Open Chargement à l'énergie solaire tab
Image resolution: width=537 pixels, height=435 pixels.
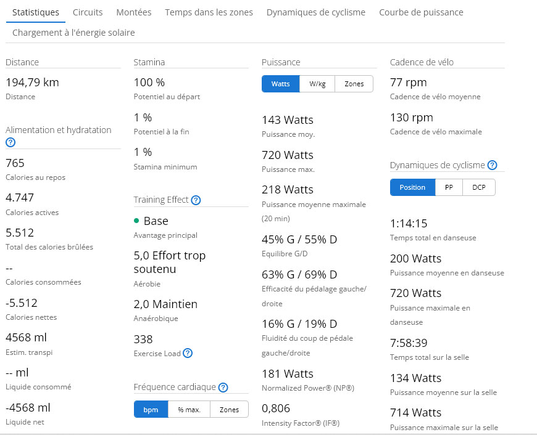tap(73, 33)
